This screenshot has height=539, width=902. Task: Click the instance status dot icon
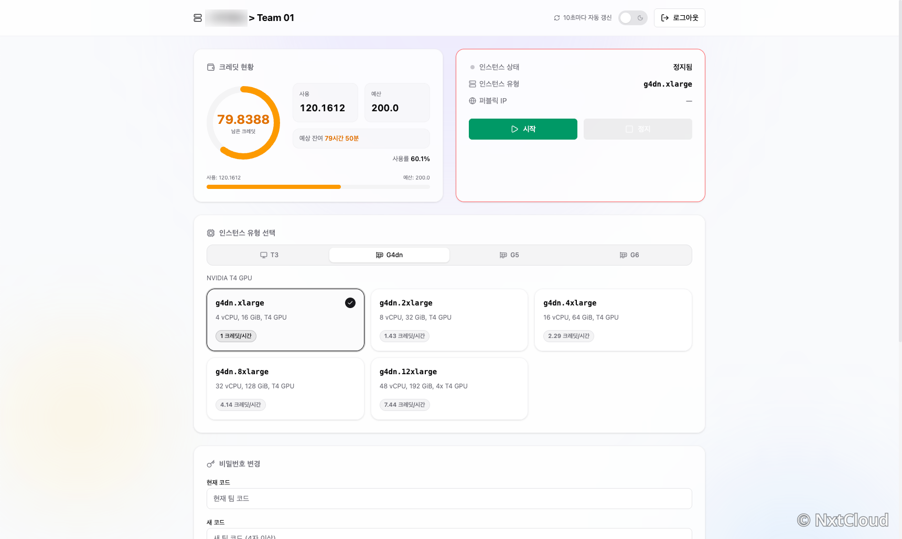pos(473,67)
